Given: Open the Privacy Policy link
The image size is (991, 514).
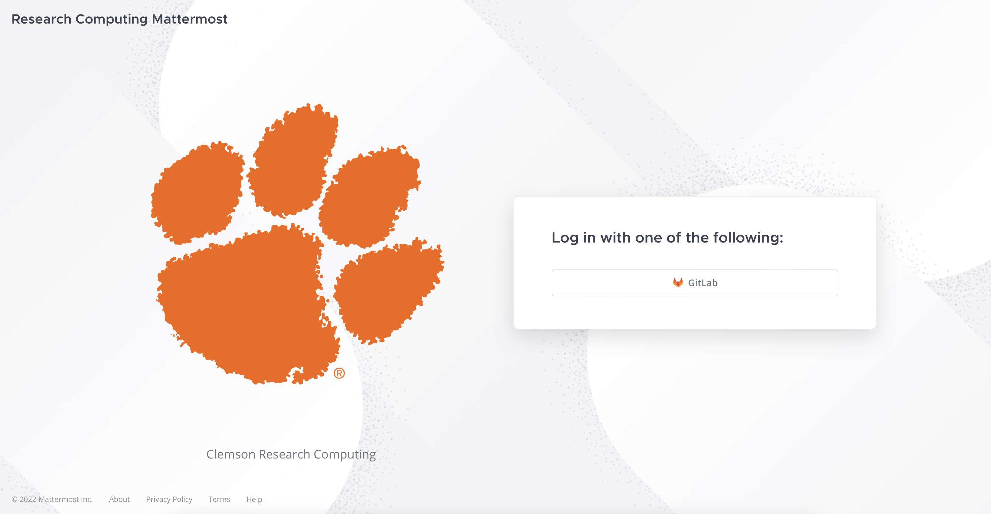Looking at the screenshot, I should coord(169,500).
